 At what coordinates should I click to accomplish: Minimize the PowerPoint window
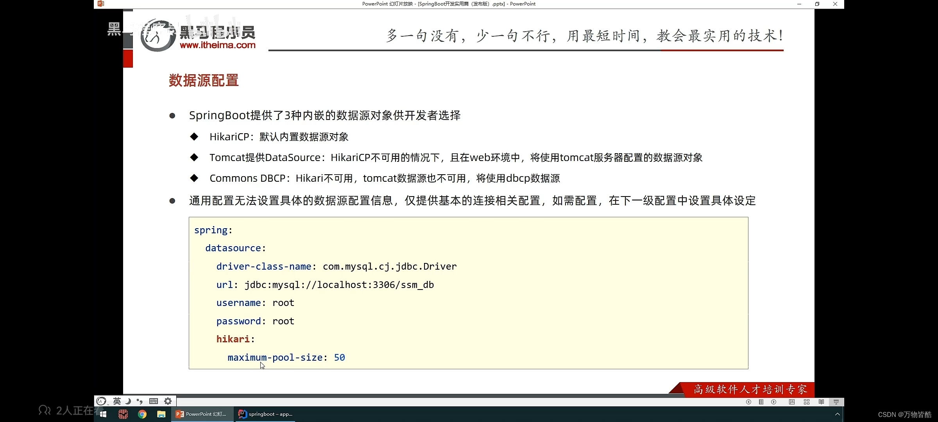tap(799, 4)
